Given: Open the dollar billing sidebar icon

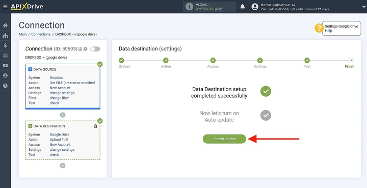Looking at the screenshot, I should [x=5, y=45].
